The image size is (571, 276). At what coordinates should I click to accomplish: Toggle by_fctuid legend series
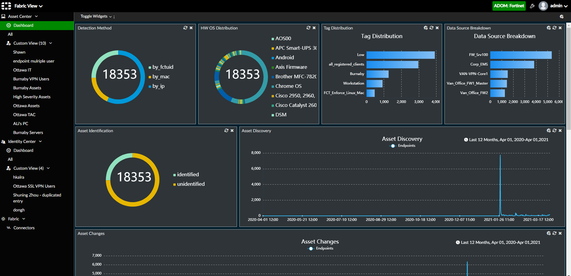[x=162, y=67]
